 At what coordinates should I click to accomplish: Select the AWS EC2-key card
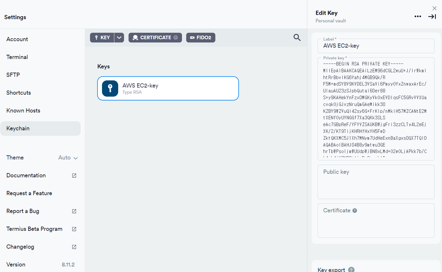click(x=168, y=88)
